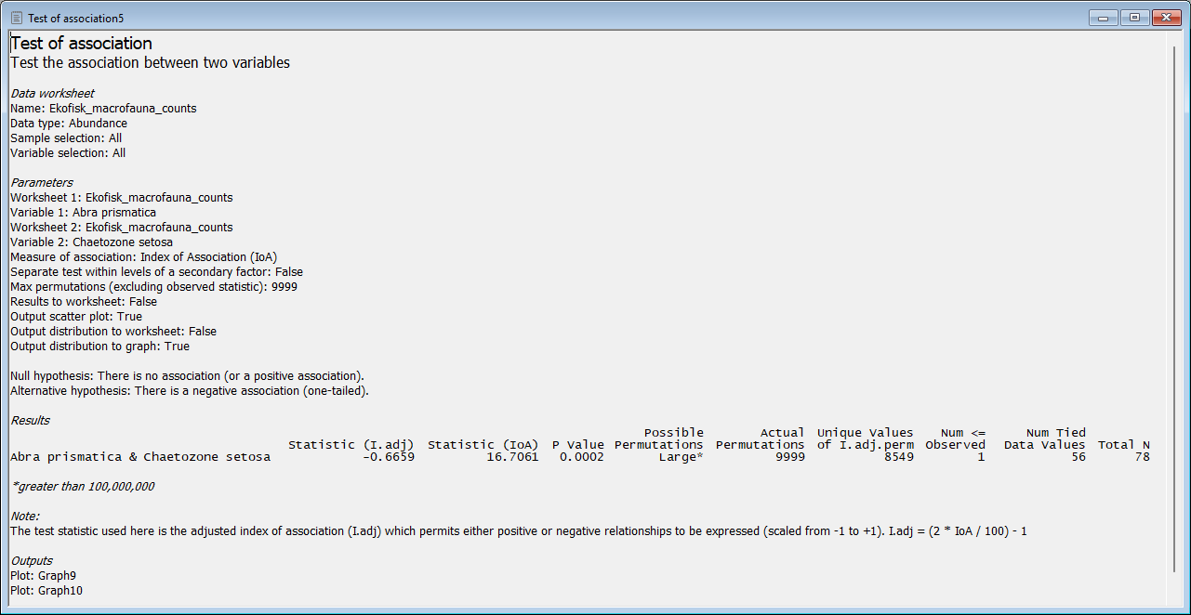Screen dimensions: 1191x615
Task: Toggle Output distribution to graph option
Action: pyautogui.click(x=102, y=346)
